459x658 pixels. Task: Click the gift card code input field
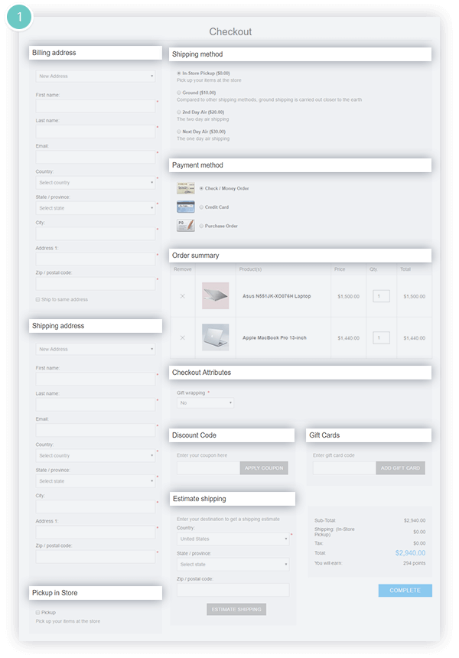[344, 468]
